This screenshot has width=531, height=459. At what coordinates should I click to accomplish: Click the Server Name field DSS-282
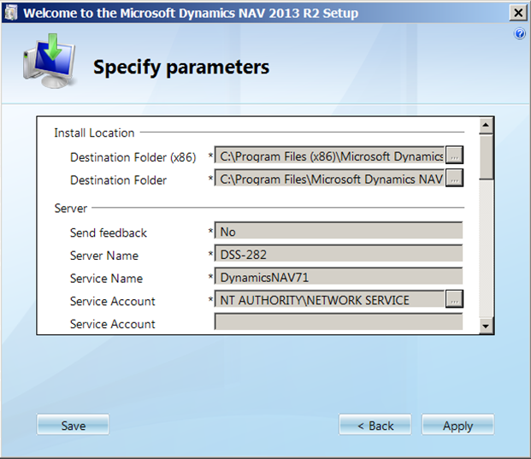click(339, 254)
